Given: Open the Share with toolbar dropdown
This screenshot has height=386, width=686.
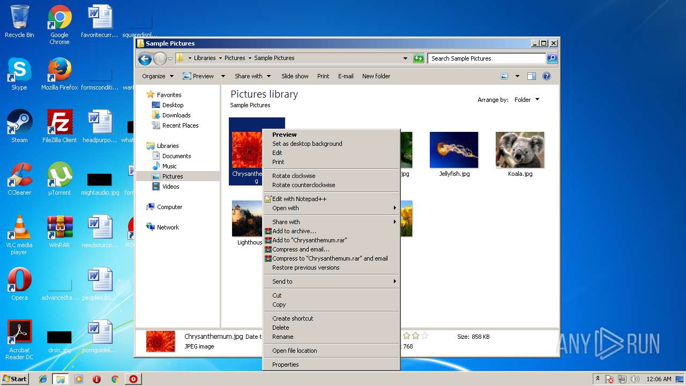Looking at the screenshot, I should coord(253,76).
